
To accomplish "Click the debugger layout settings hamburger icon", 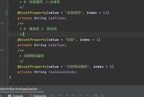I will [x=52, y=96].
